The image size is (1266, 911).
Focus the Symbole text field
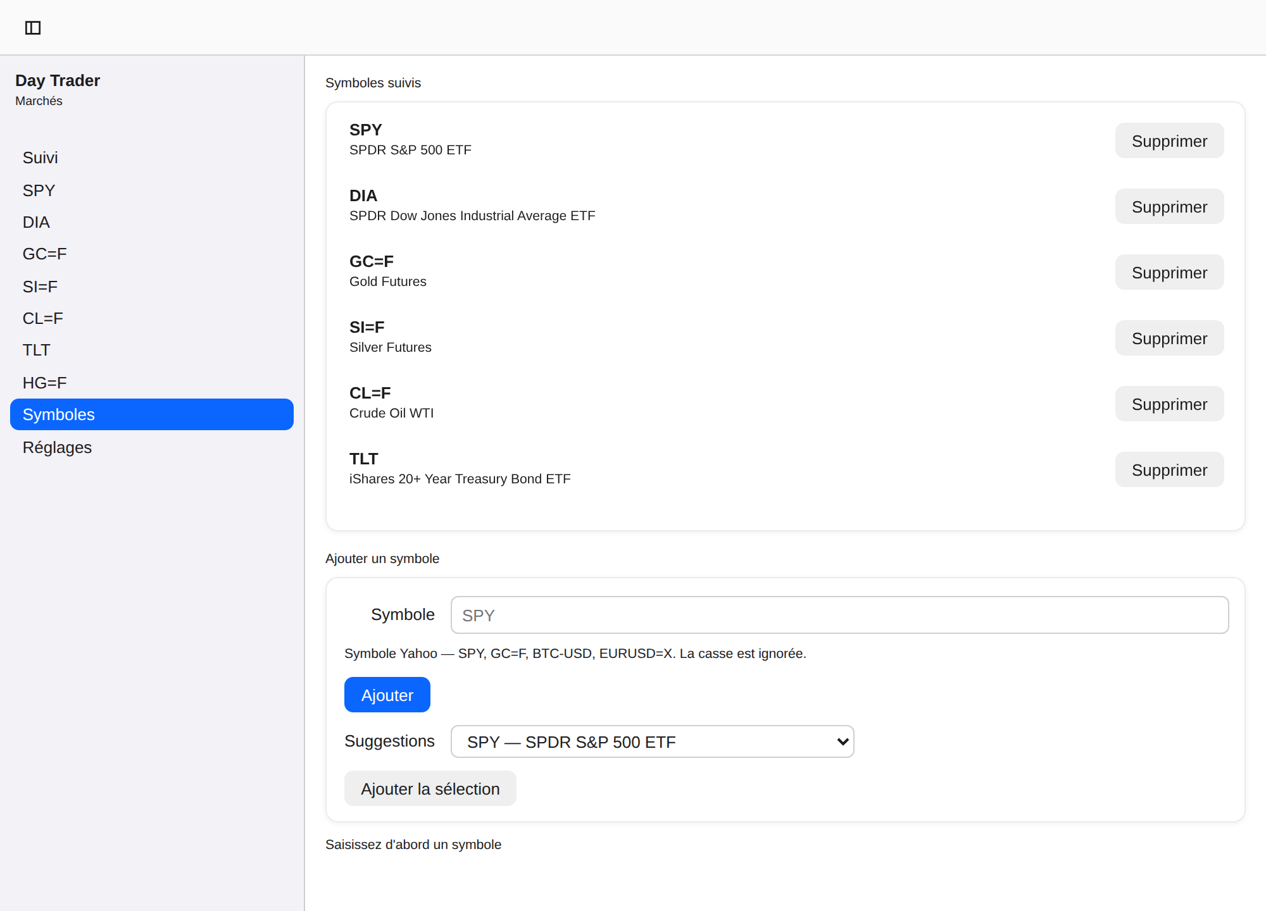(839, 615)
